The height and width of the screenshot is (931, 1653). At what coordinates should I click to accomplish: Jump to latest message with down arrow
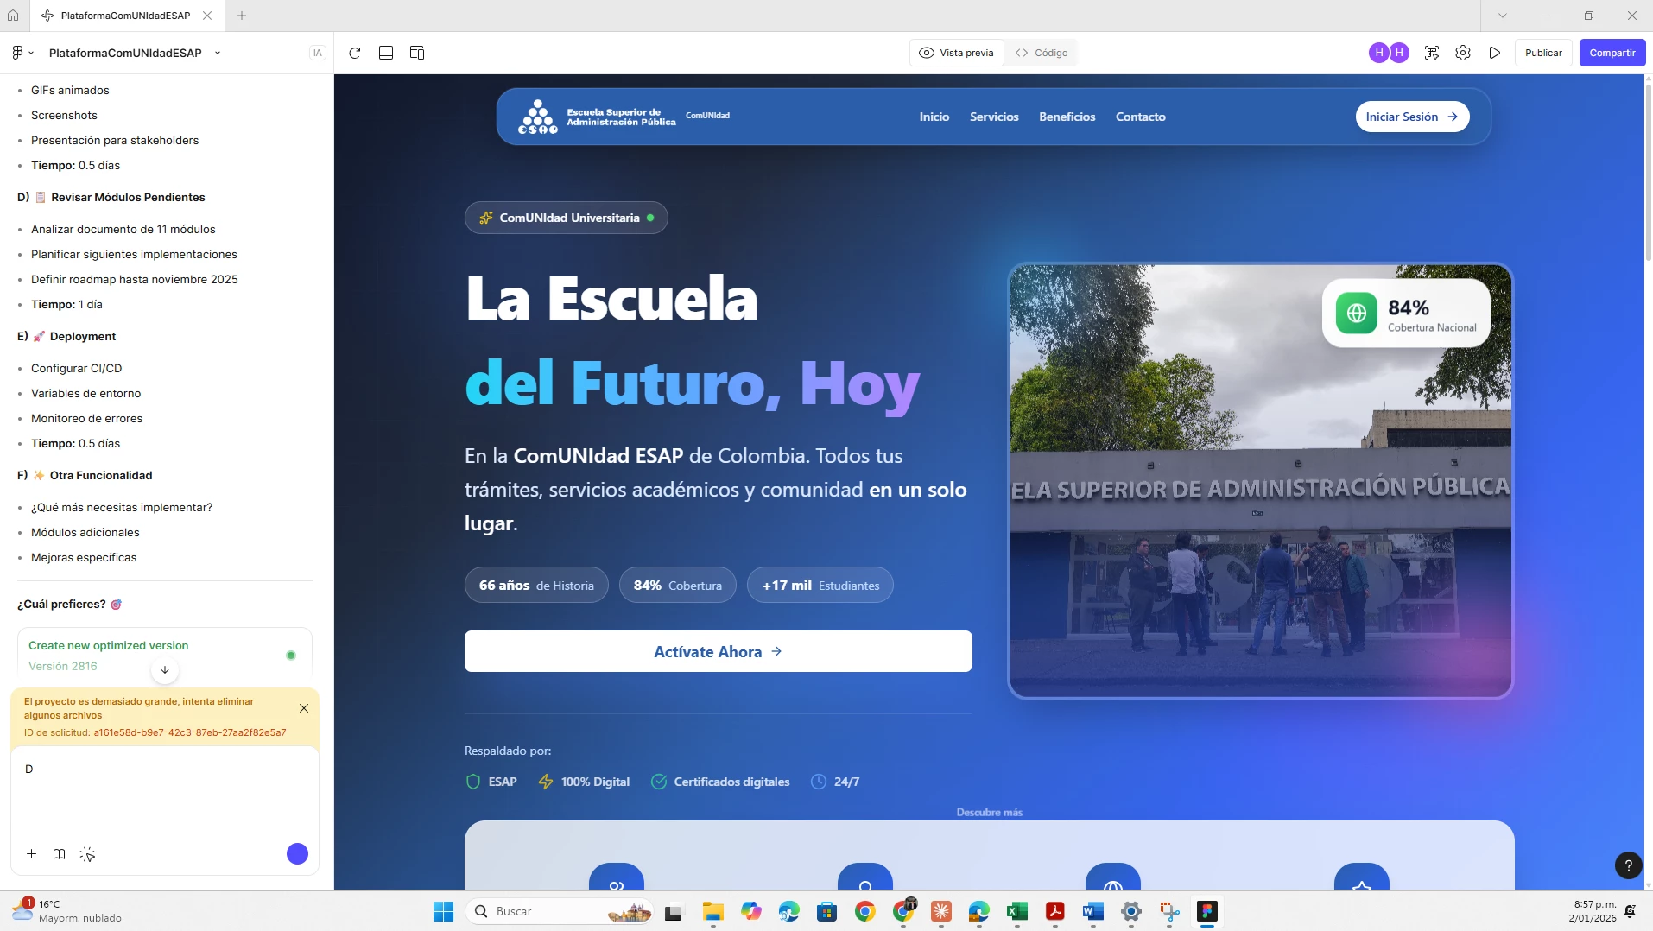point(164,669)
